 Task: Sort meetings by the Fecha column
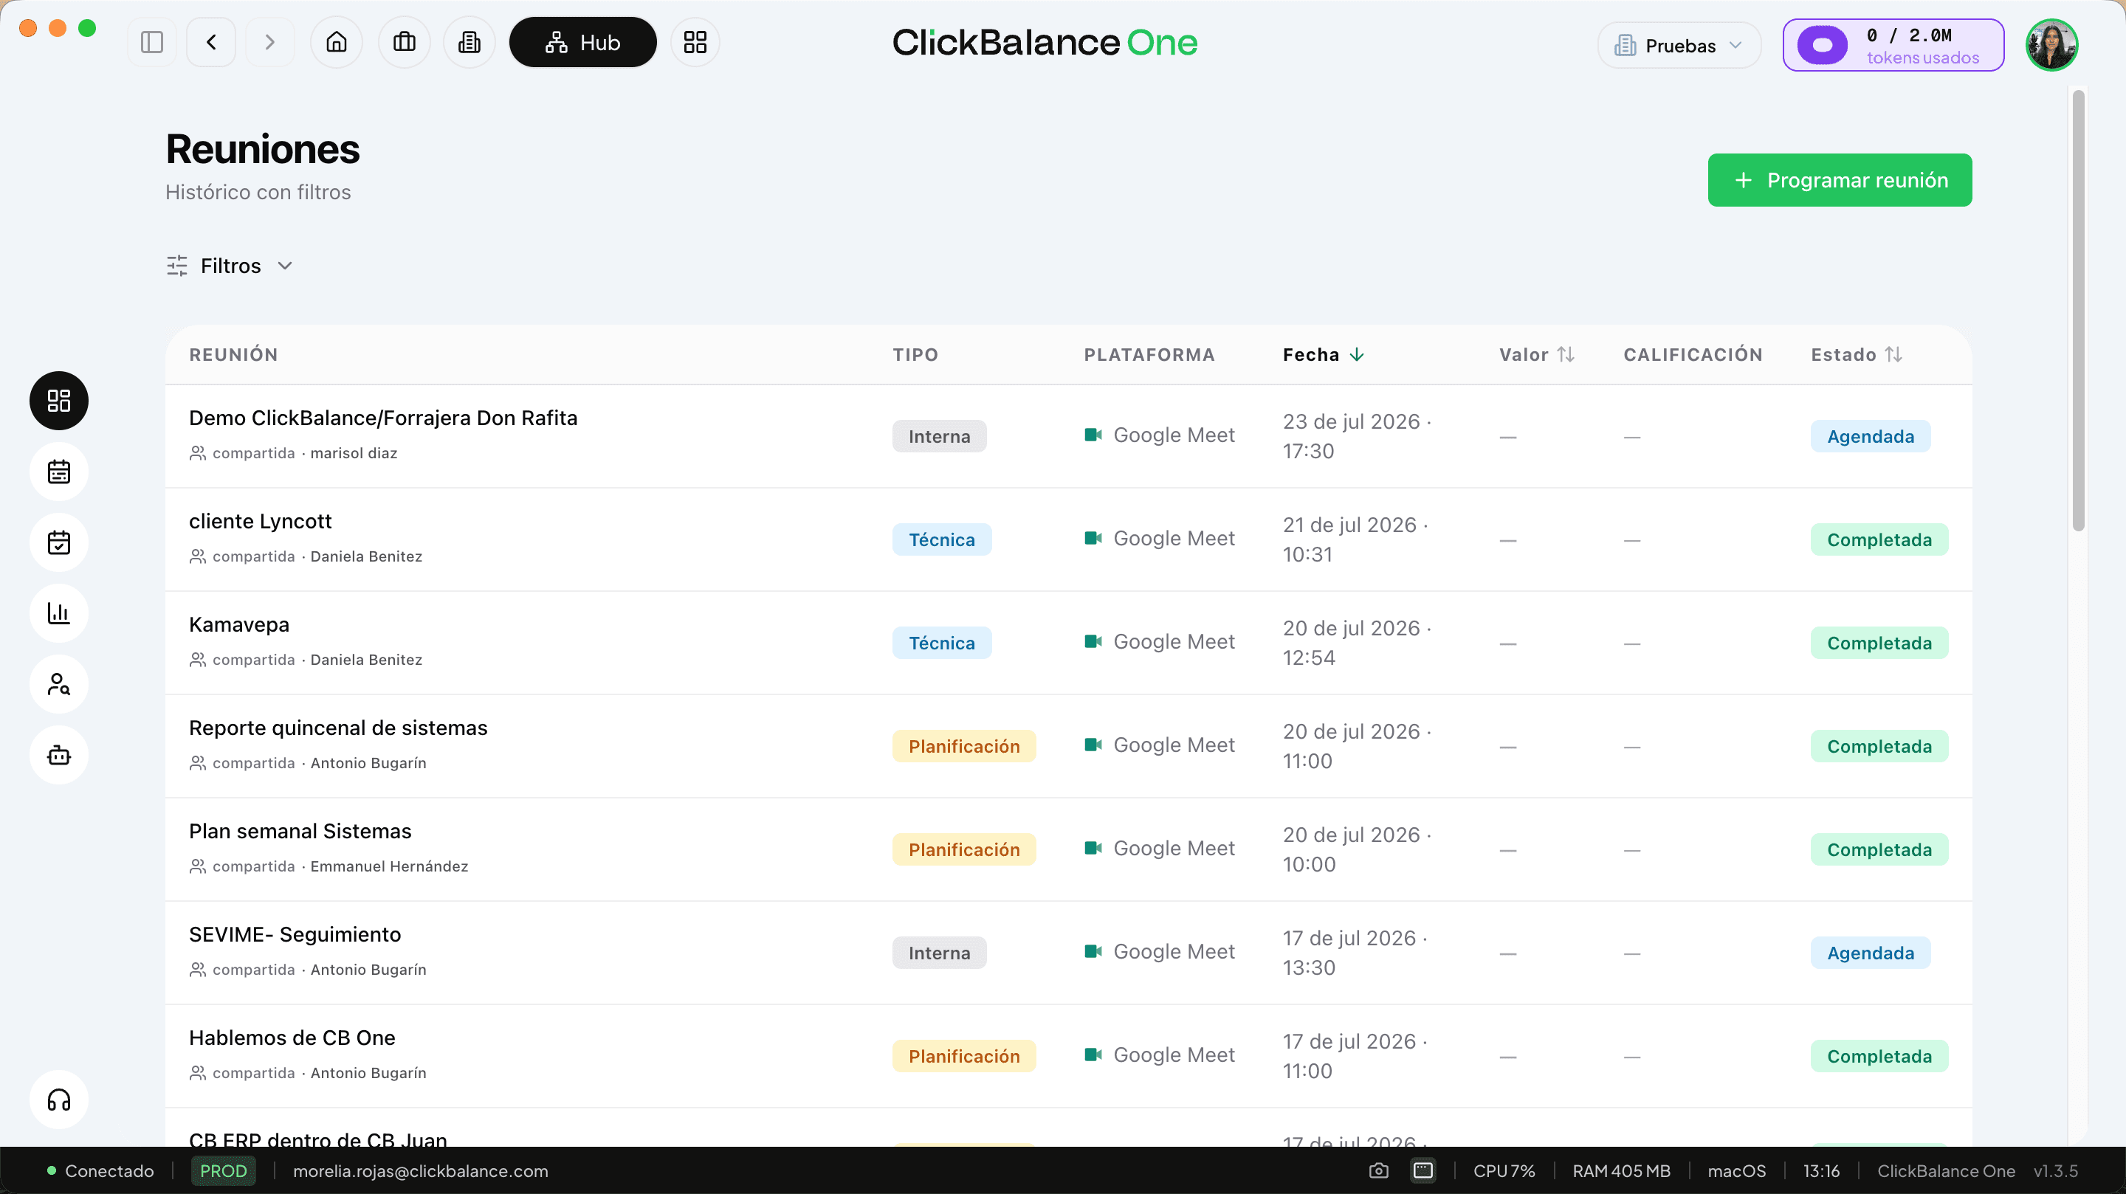click(1323, 355)
